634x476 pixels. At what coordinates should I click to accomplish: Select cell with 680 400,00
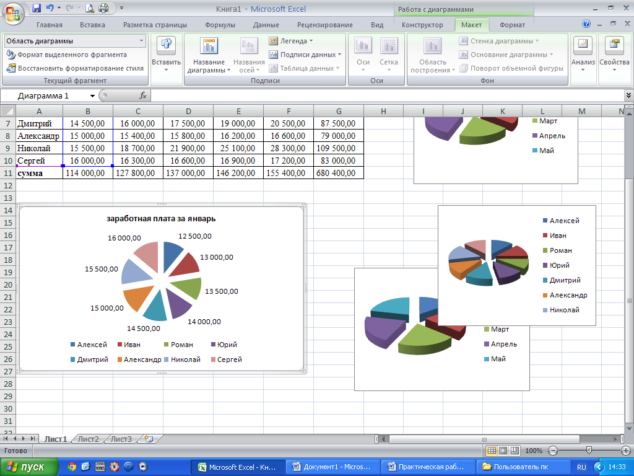(x=339, y=174)
